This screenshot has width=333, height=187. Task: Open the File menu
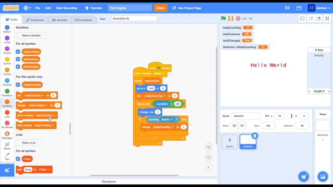(x=37, y=8)
